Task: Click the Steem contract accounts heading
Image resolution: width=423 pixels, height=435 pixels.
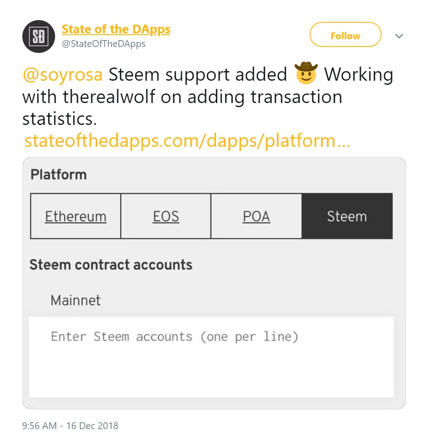Action: [111, 265]
